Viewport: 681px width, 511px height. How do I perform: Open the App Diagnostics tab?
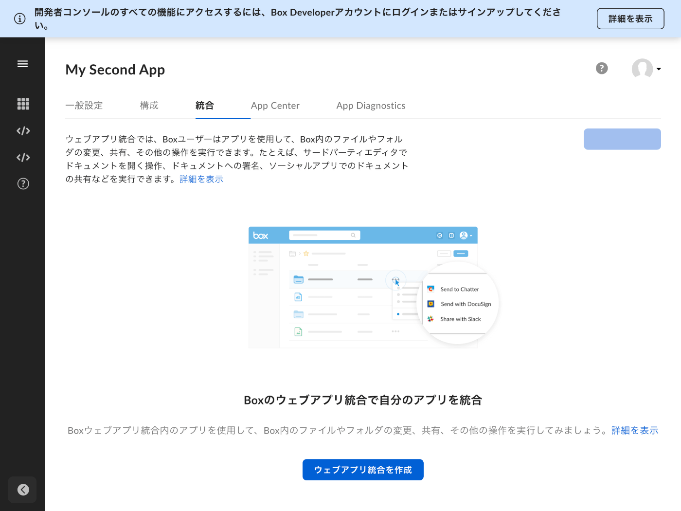[x=371, y=106]
